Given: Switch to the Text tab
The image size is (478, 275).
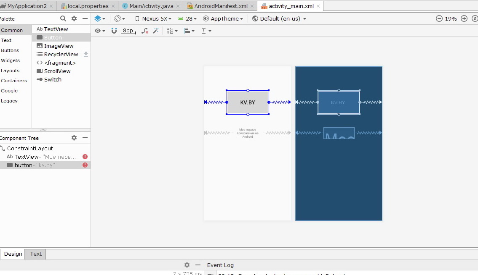Looking at the screenshot, I should click(36, 254).
